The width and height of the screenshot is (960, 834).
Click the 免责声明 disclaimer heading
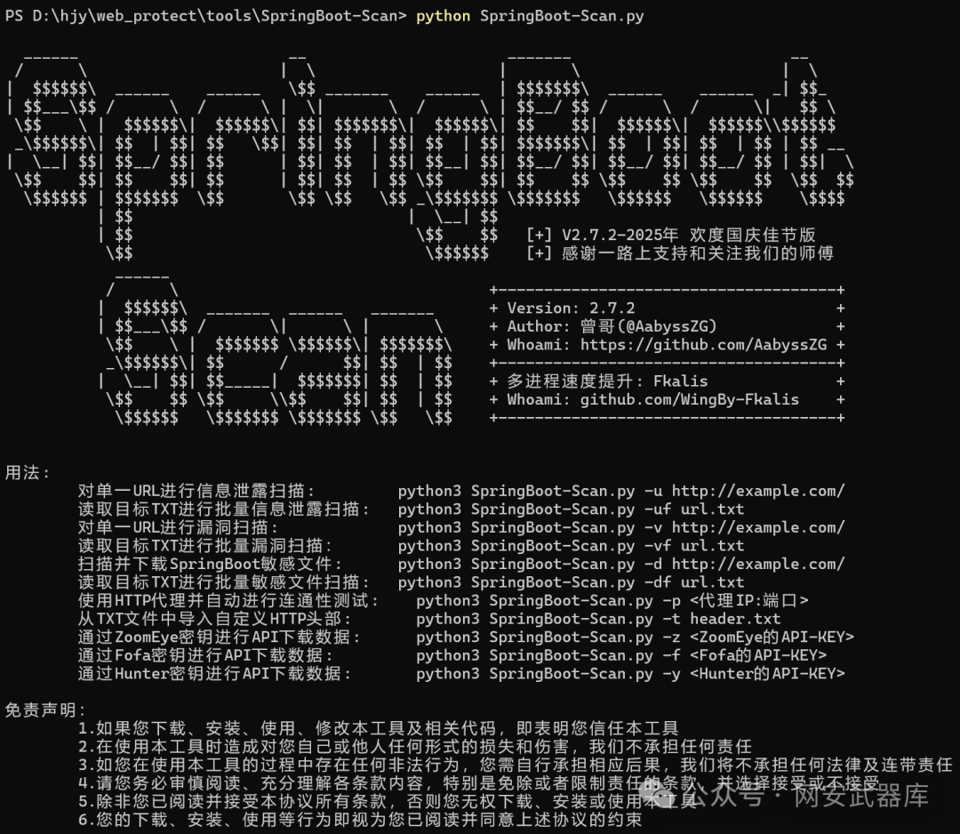(x=40, y=712)
